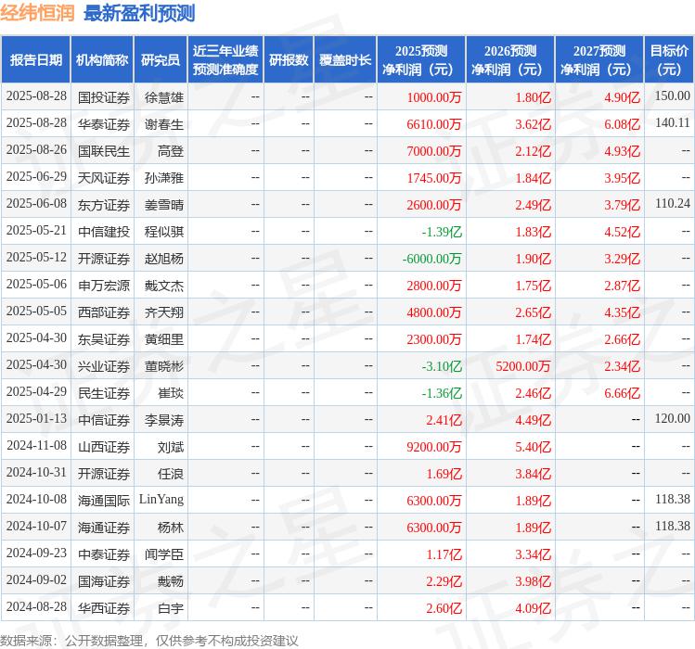This screenshot has width=695, height=649.
Task: Click the 9200.00万 forecast value
Action: [434, 447]
